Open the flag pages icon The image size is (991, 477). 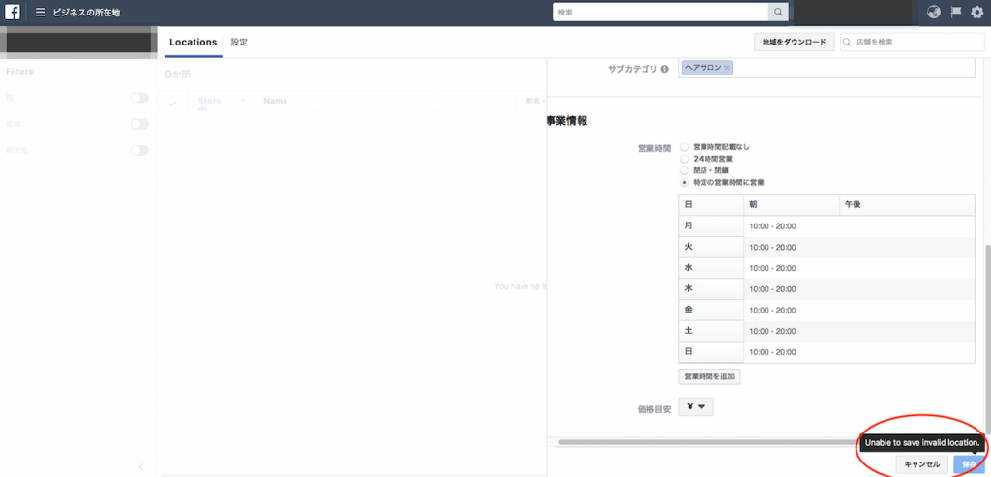click(956, 12)
